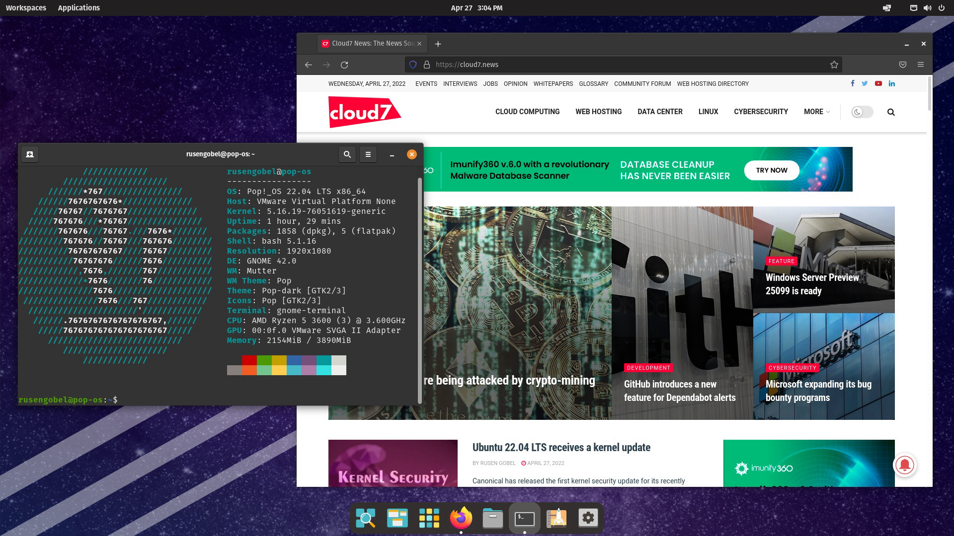Viewport: 954px width, 536px height.
Task: Click the terminal's vertical scrollbar
Action: 420,290
